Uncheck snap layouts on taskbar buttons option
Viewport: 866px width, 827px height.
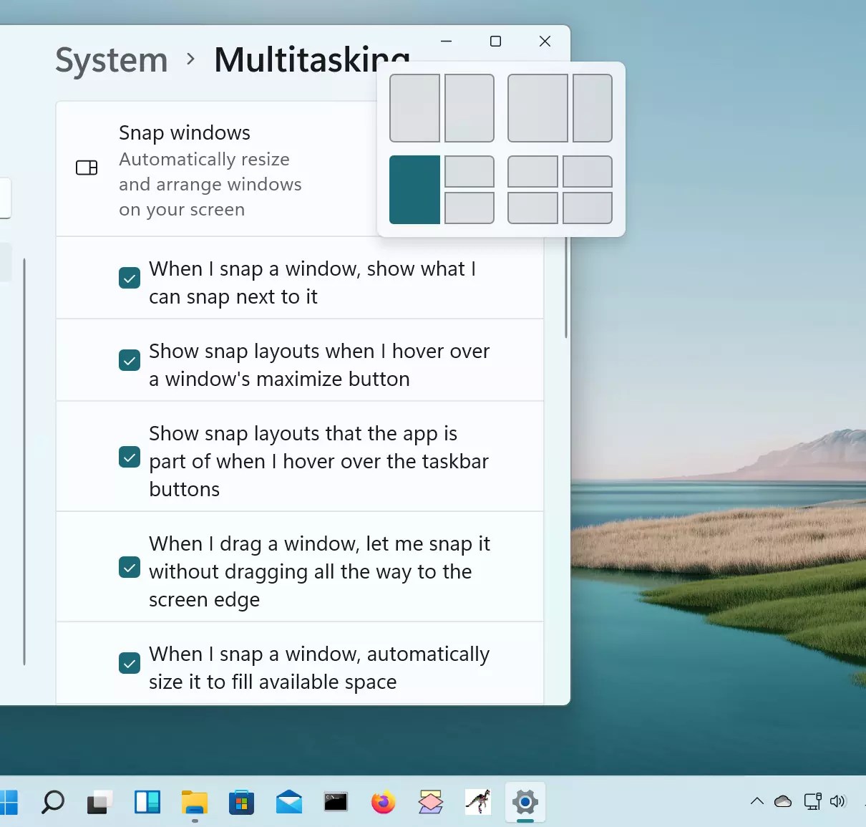[129, 456]
